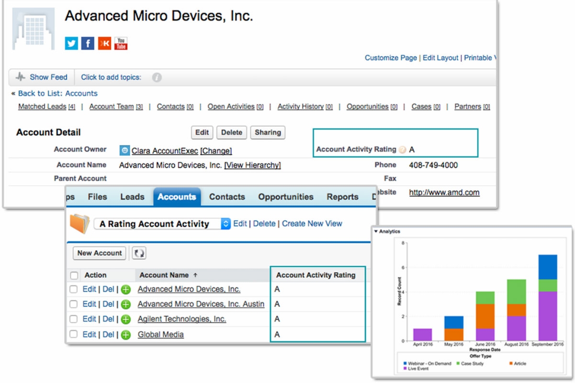
Task: Click the orange folder view icon
Action: (80, 224)
